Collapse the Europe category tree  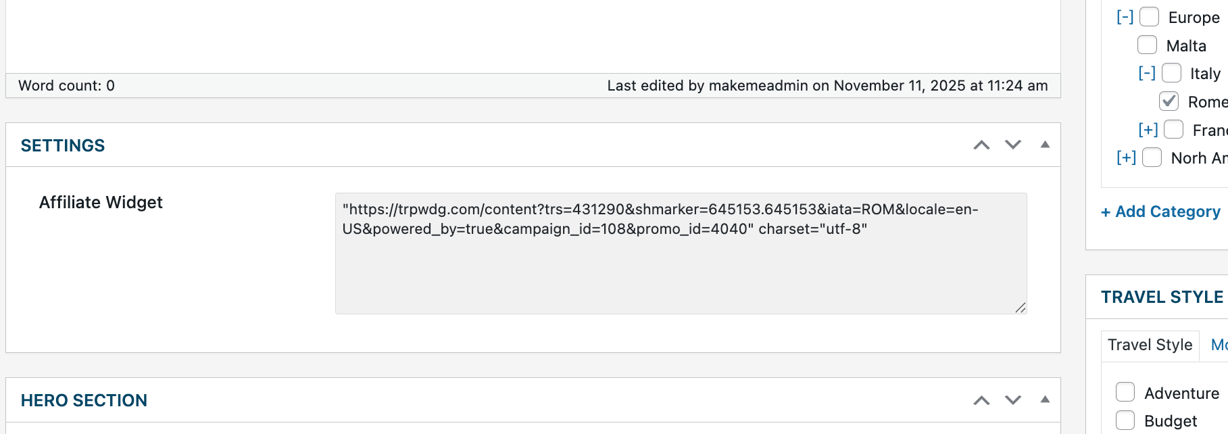point(1125,17)
